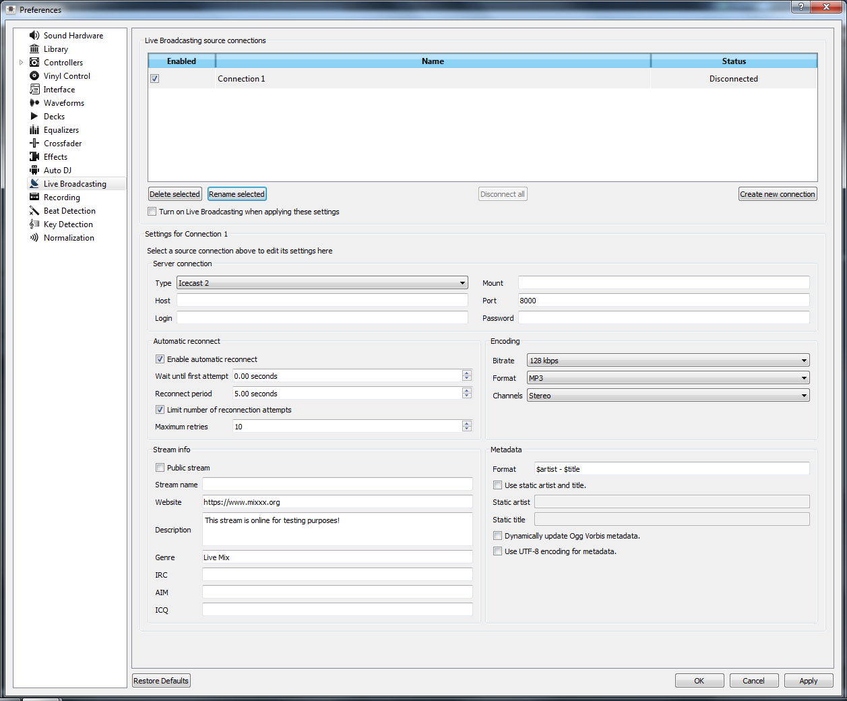Switch to Beat Detection preferences
The width and height of the screenshot is (847, 701).
coord(69,211)
